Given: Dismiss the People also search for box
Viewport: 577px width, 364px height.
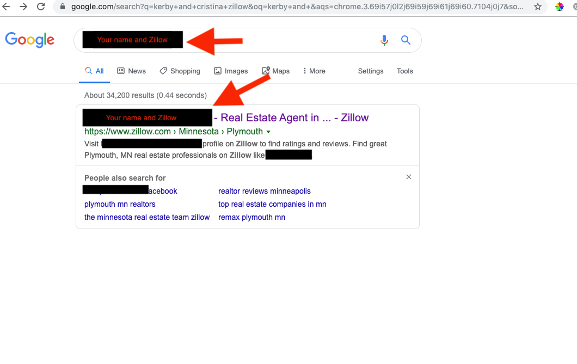Looking at the screenshot, I should (408, 177).
